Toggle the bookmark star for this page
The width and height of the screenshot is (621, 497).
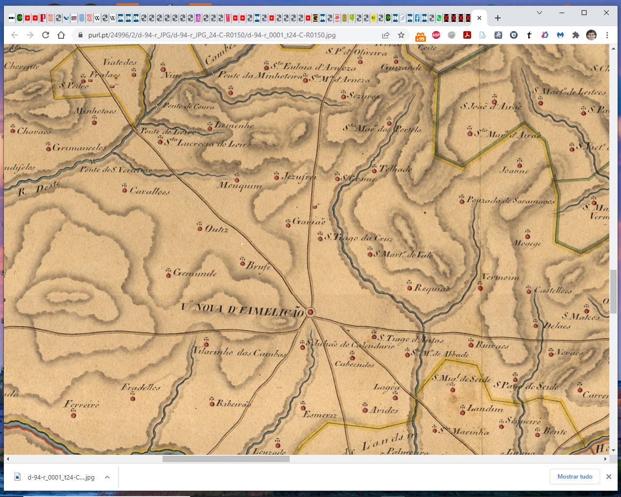pos(401,35)
